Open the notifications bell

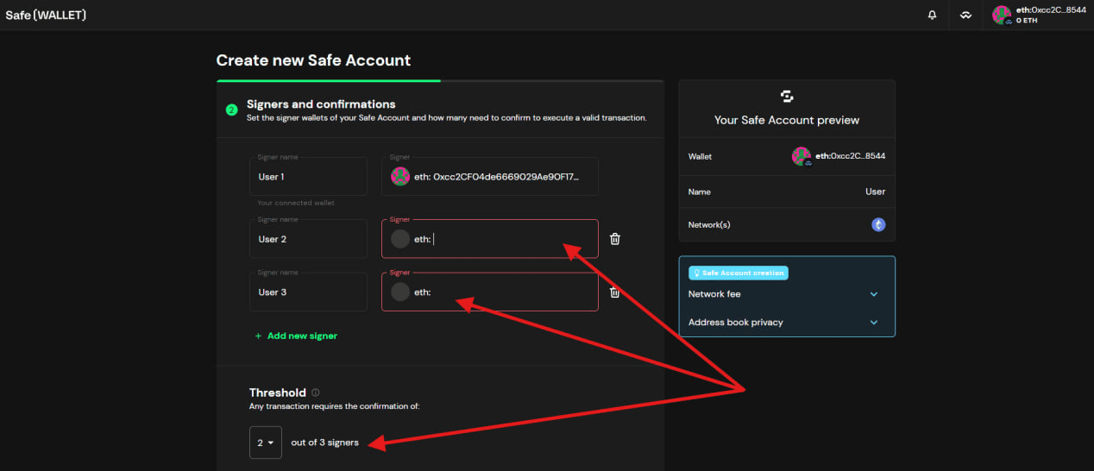coord(932,15)
